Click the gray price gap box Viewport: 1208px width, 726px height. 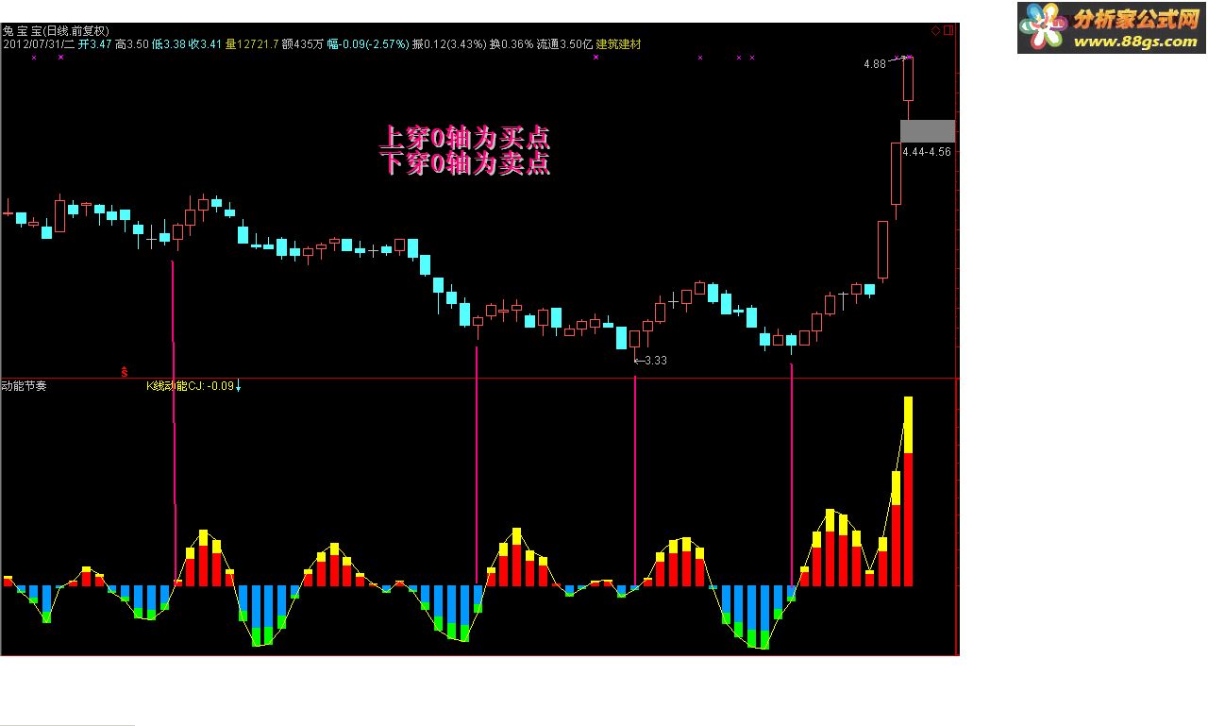click(928, 131)
